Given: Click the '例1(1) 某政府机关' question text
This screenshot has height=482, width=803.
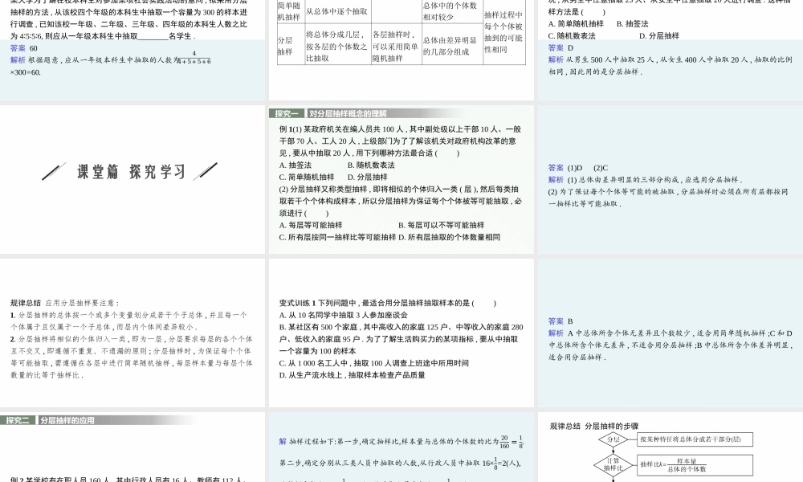Looking at the screenshot, I should [400, 141].
